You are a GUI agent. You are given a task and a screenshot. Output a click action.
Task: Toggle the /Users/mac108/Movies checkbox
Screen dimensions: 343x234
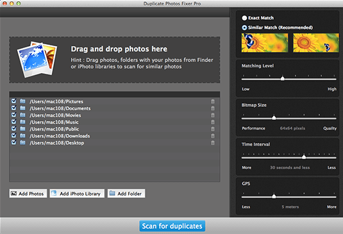tap(13, 115)
